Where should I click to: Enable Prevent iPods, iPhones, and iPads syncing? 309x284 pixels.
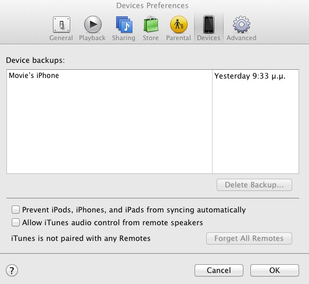point(16,210)
